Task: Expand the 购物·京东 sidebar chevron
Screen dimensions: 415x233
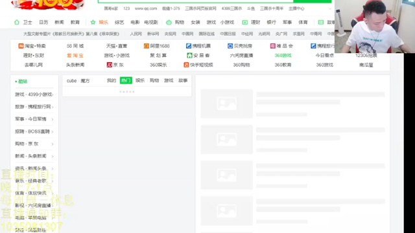Action: point(53,144)
